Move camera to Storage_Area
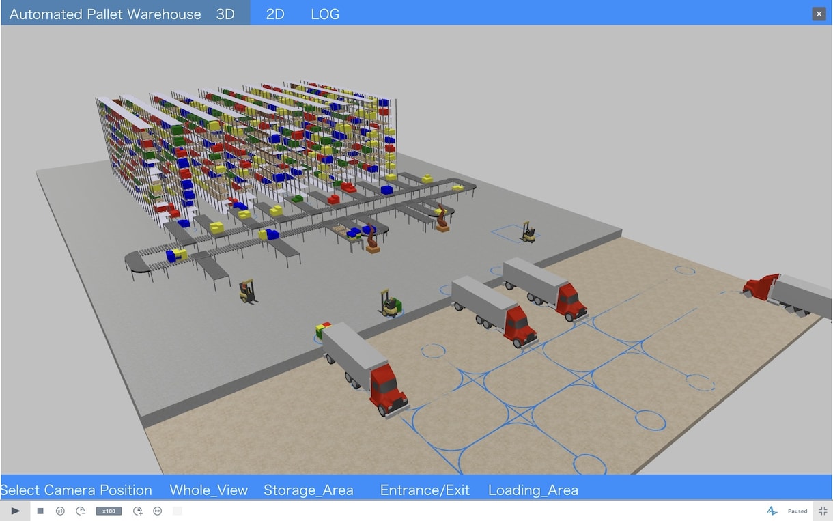This screenshot has width=833, height=521. (x=309, y=490)
